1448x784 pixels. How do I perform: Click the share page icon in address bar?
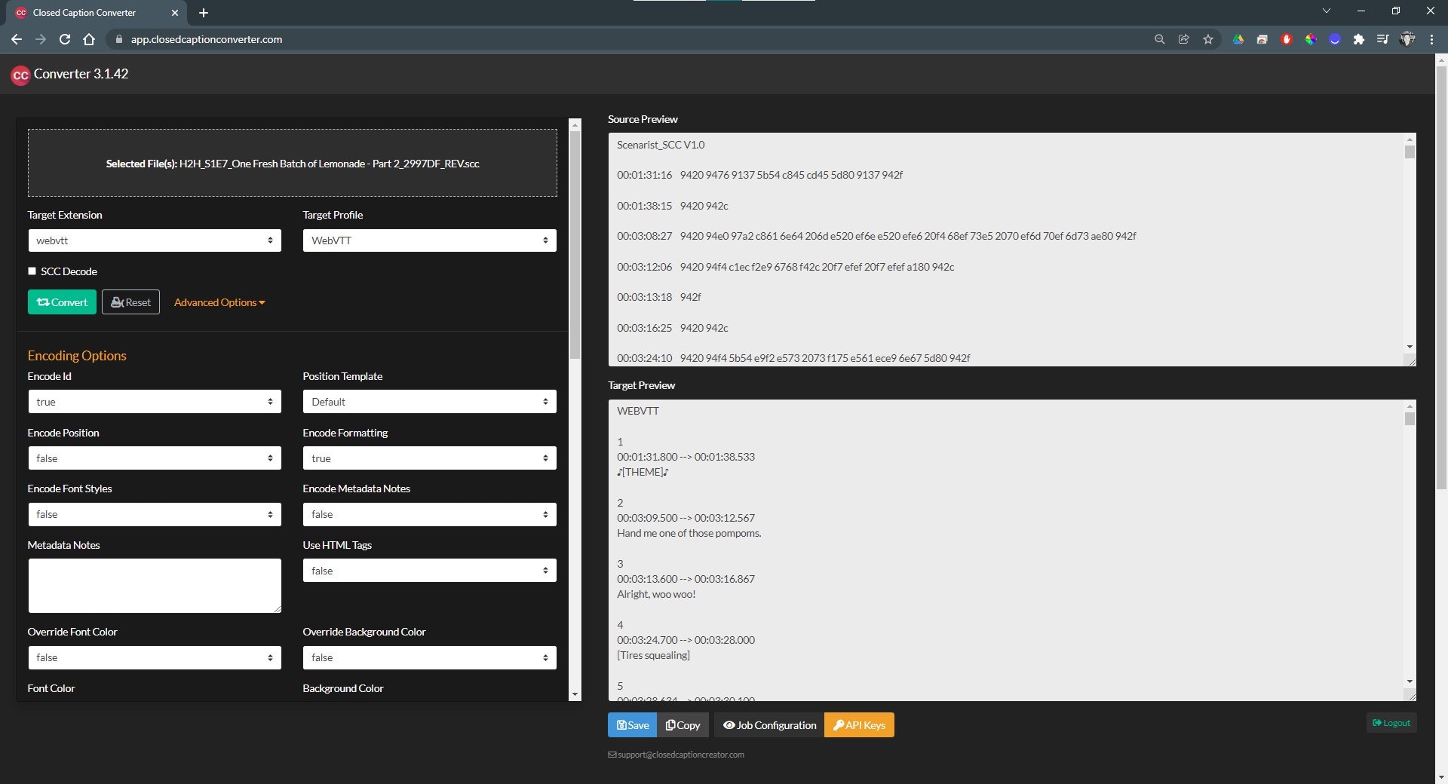coord(1184,39)
